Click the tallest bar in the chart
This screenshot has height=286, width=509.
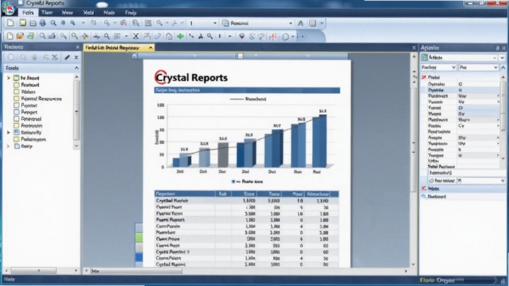(x=319, y=141)
